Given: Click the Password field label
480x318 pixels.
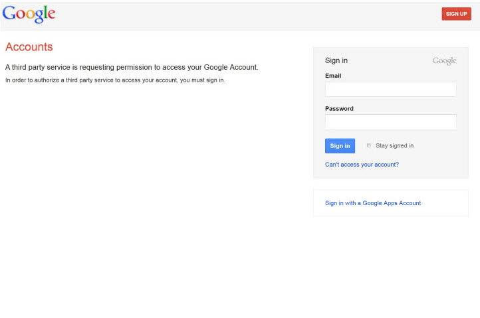Looking at the screenshot, I should (x=339, y=108).
